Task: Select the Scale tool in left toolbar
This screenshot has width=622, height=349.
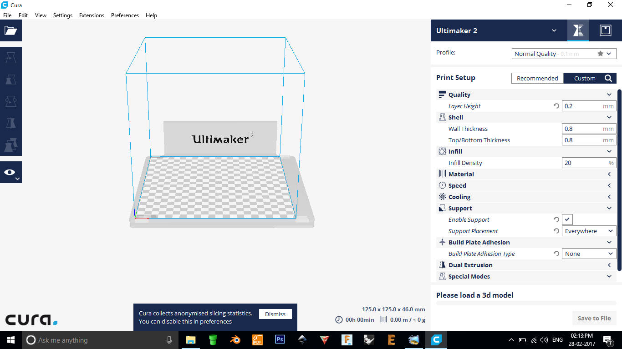Action: click(10, 80)
